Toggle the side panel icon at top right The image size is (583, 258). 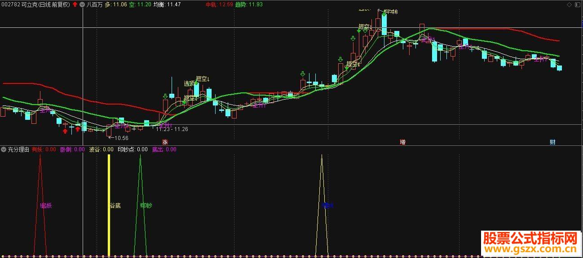578,4
